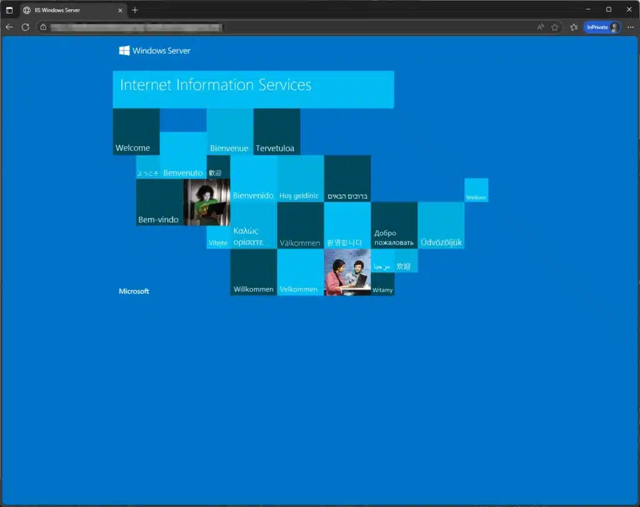Screen dimensions: 640x507
Task: Open Read Aloud from the address bar
Action: 541,27
